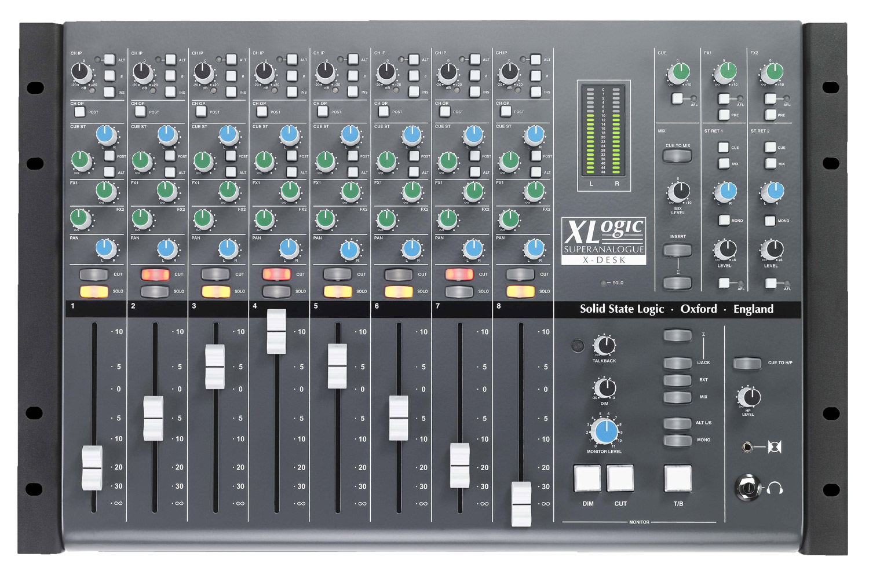The height and width of the screenshot is (575, 869).
Task: Click the blue PAN knob on channel 5
Action: [x=349, y=250]
